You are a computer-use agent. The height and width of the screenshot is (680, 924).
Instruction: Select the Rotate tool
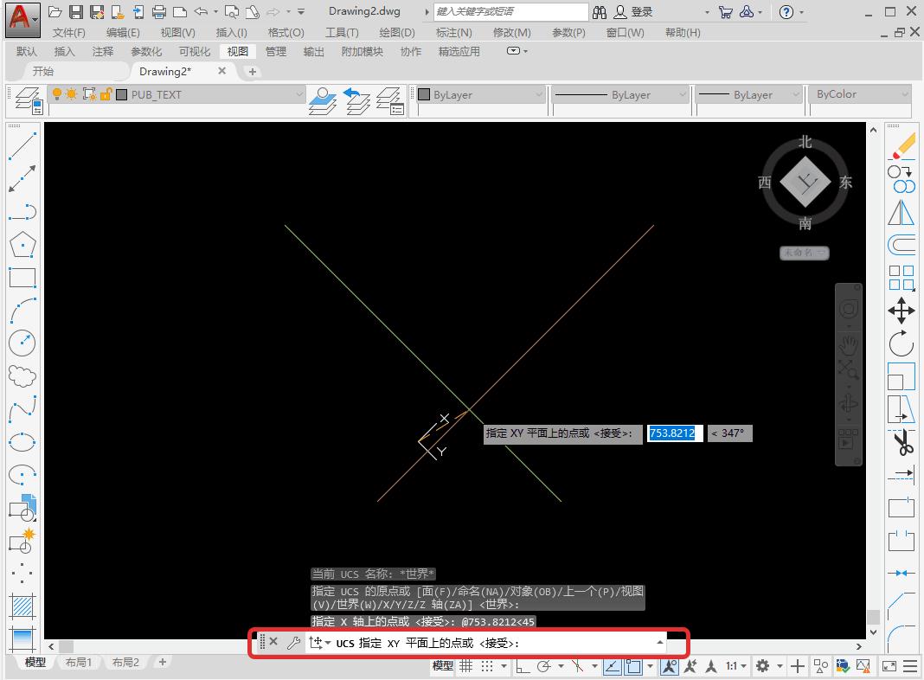pyautogui.click(x=902, y=343)
